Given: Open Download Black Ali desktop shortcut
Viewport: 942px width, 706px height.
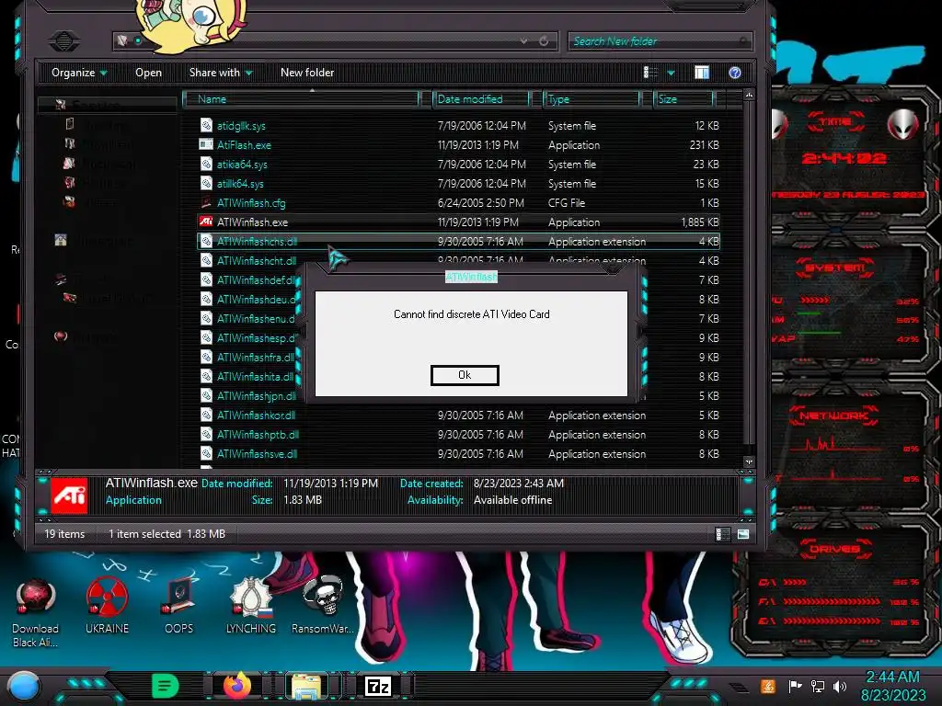Looking at the screenshot, I should [x=36, y=612].
